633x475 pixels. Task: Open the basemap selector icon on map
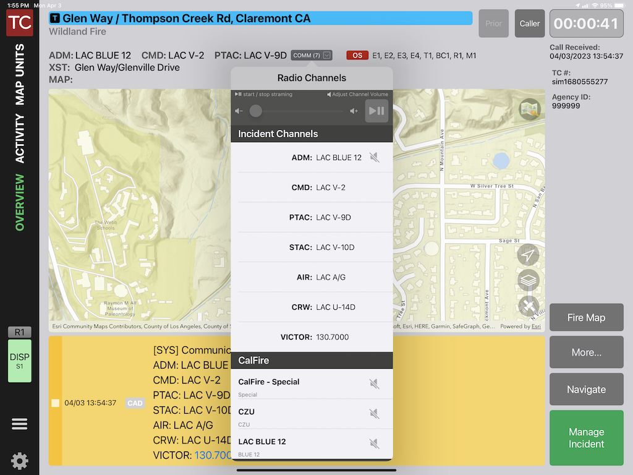click(530, 109)
